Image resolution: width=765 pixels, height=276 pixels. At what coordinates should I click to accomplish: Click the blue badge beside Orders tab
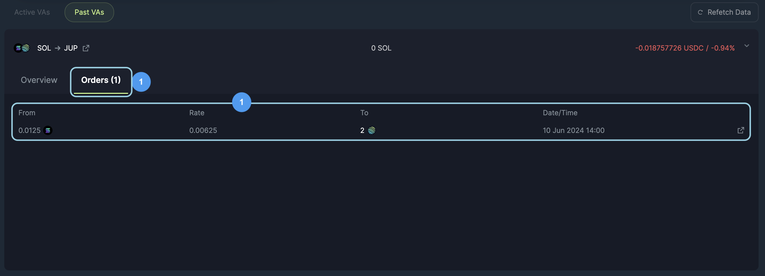(141, 82)
